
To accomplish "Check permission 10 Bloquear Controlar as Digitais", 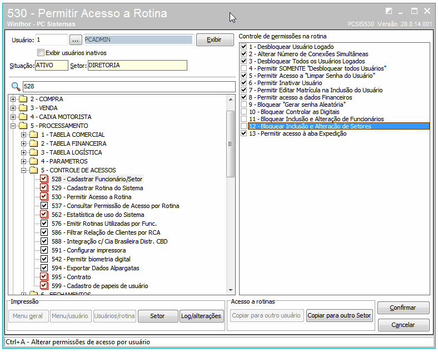I will 244,112.
